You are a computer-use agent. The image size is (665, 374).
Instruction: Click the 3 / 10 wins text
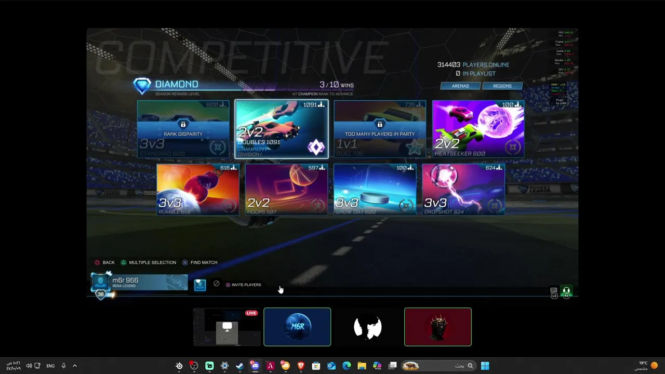click(337, 85)
